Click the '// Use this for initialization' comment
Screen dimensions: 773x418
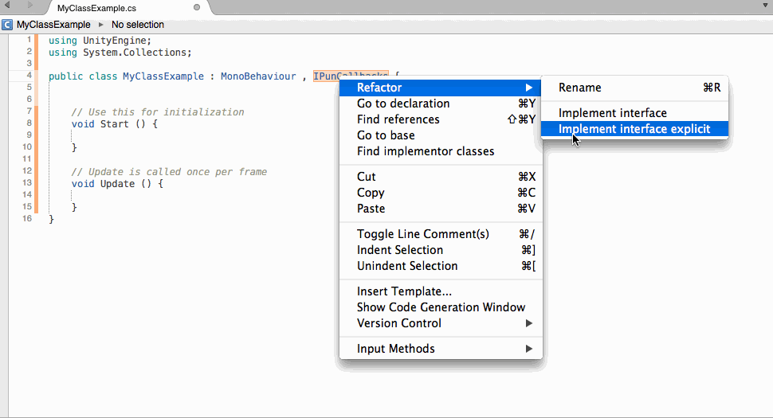pos(158,112)
